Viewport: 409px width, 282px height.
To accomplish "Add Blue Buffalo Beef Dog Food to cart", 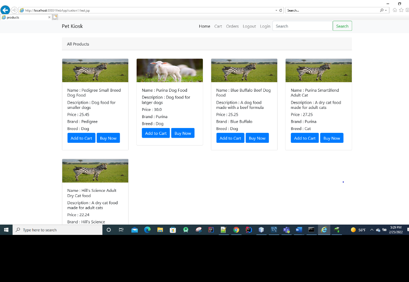I will pyautogui.click(x=230, y=138).
